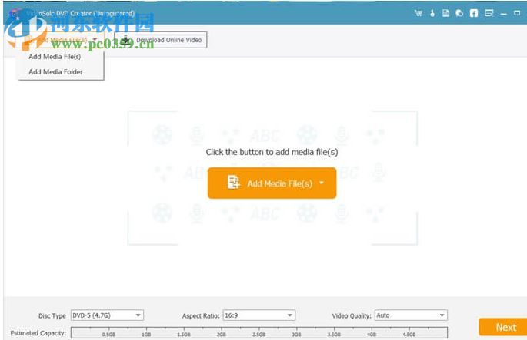
Task: Click the file-plus icon on orange button
Action: click(234, 183)
